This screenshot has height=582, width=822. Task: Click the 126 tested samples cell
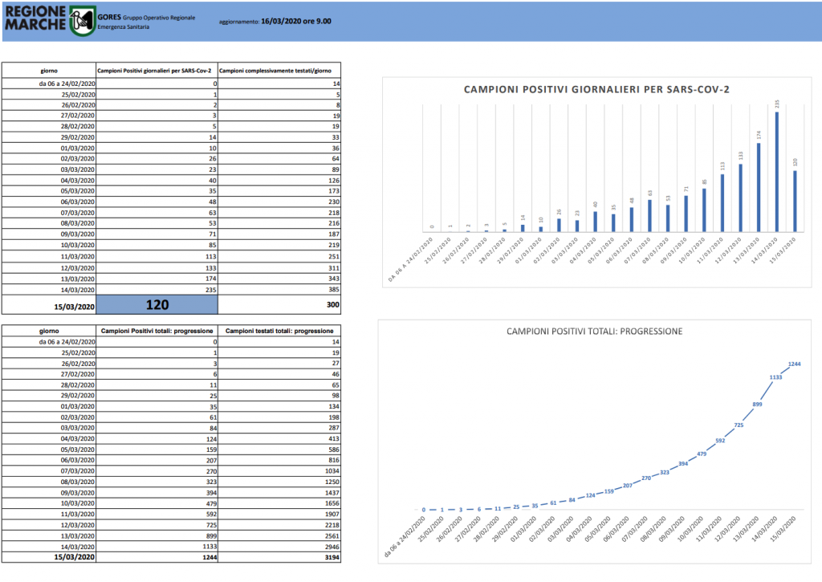[x=279, y=180]
